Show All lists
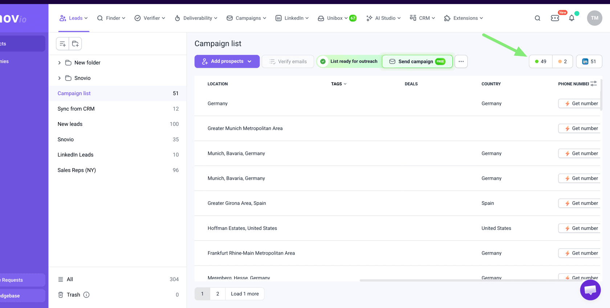This screenshot has height=308, width=610. tap(118, 279)
